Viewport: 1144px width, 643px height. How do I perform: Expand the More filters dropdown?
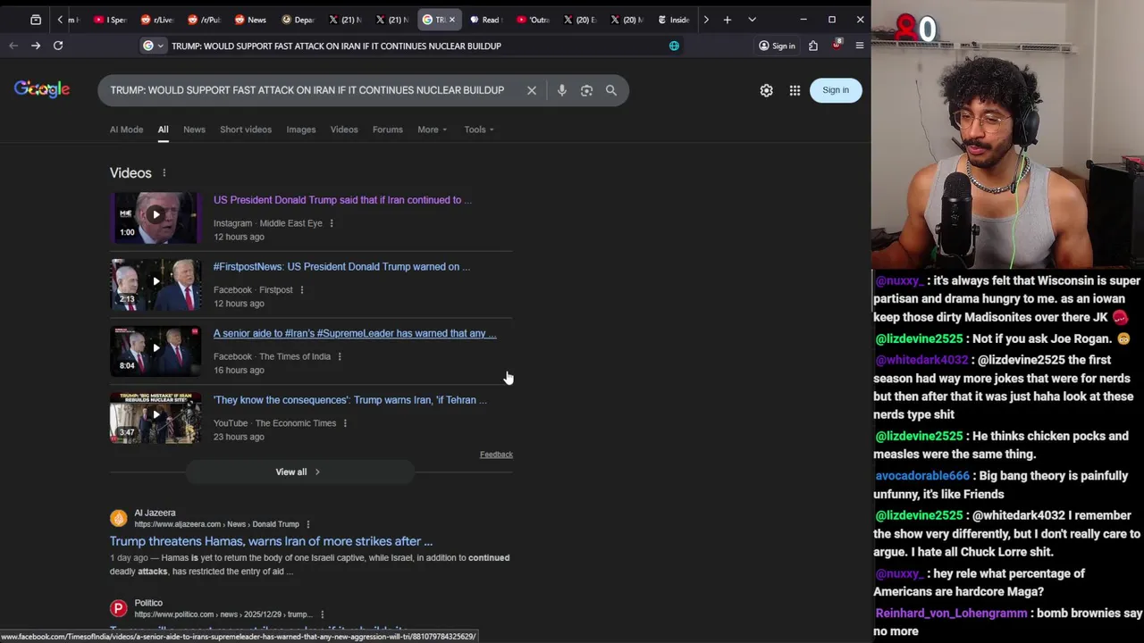tap(432, 129)
